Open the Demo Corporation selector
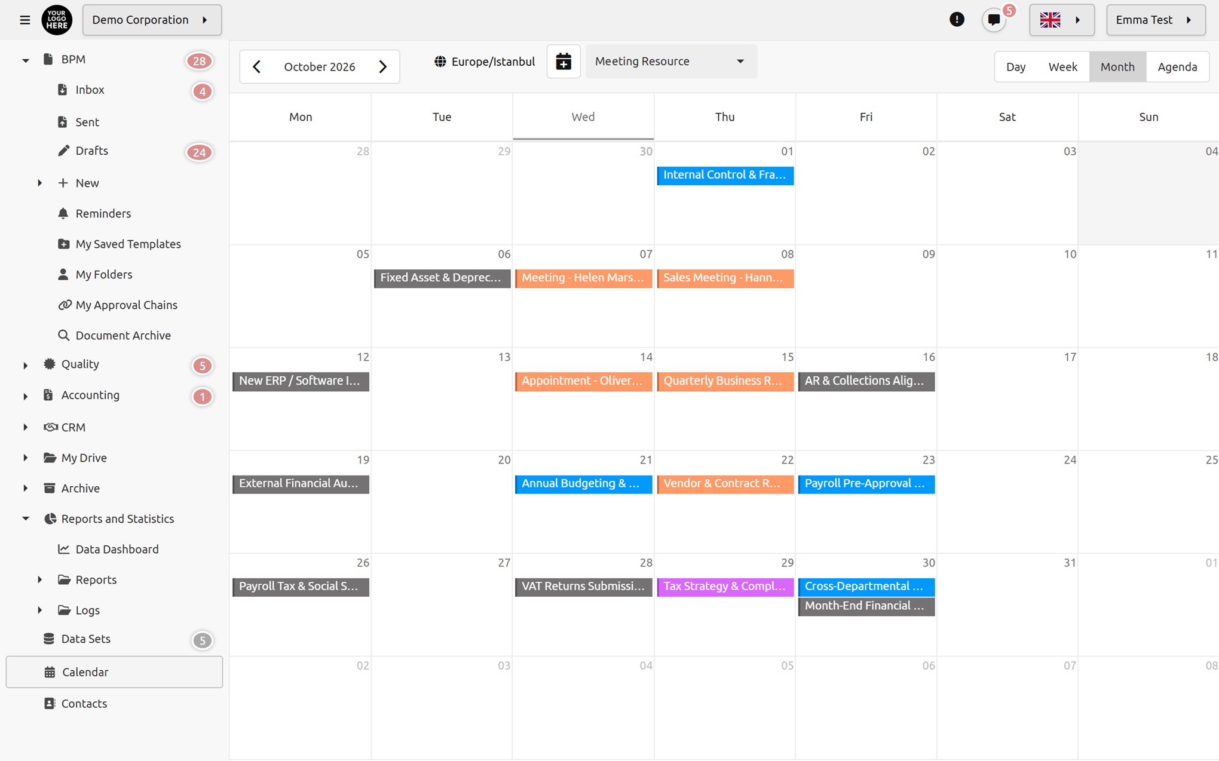The height and width of the screenshot is (761, 1219). (x=152, y=20)
